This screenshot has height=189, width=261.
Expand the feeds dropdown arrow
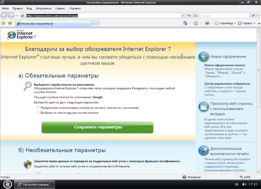pos(201,23)
